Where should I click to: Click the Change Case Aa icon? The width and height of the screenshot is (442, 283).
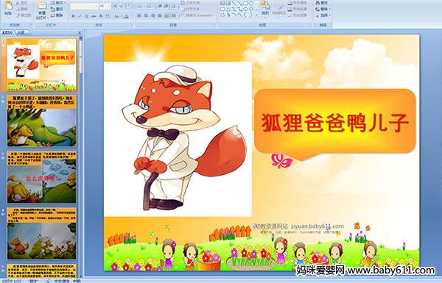(x=116, y=16)
